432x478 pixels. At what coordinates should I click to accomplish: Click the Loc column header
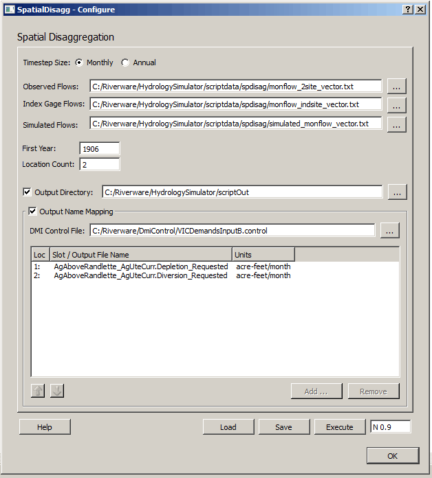(x=41, y=255)
